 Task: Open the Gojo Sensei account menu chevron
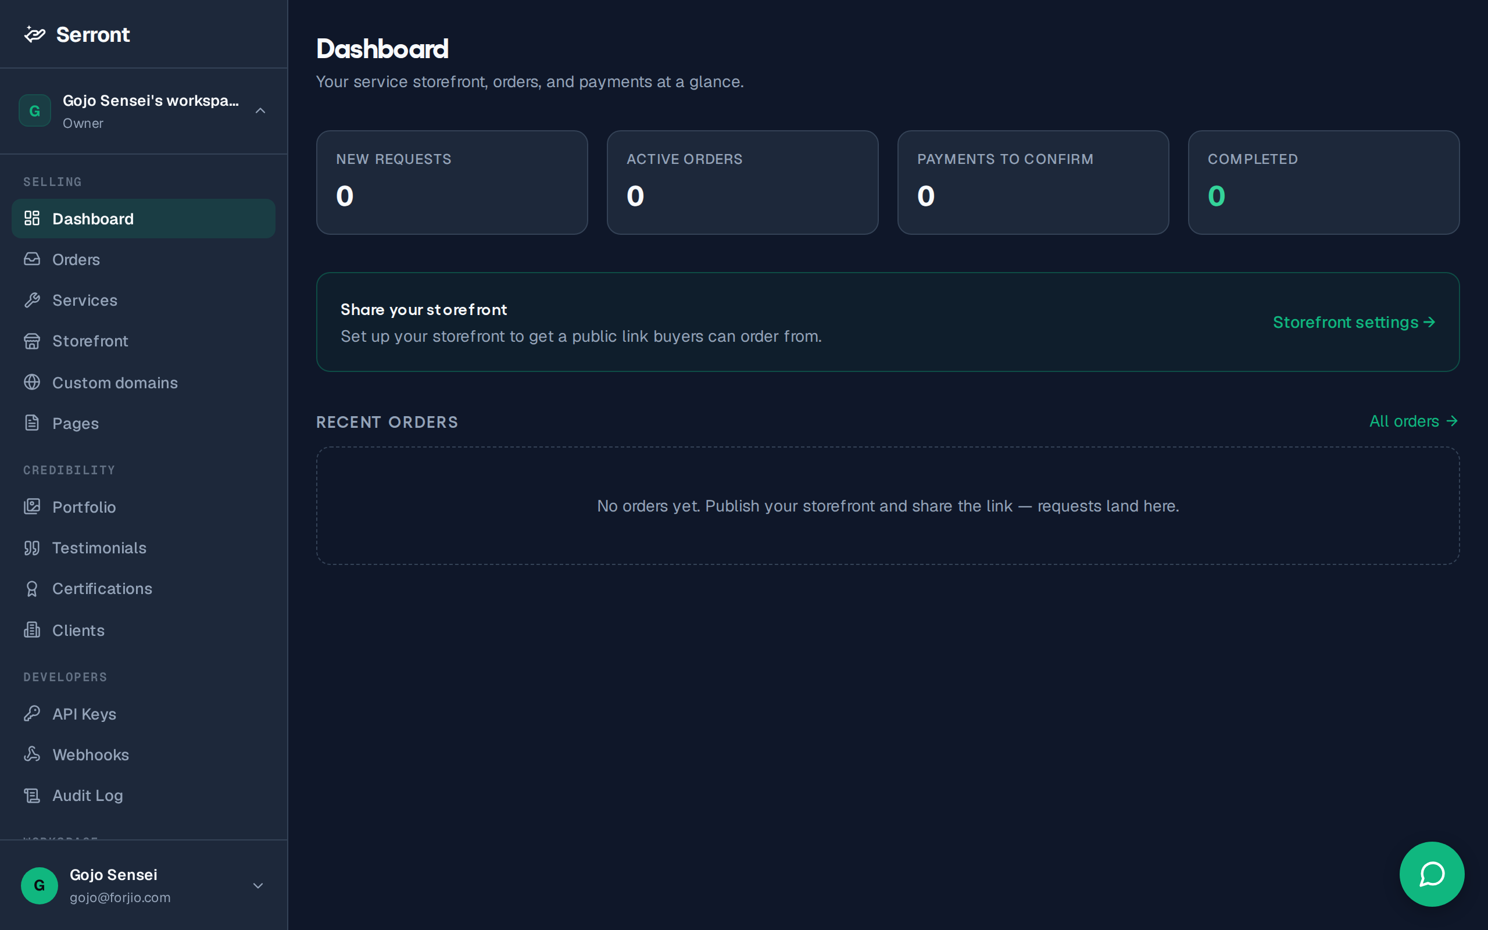pyautogui.click(x=258, y=886)
